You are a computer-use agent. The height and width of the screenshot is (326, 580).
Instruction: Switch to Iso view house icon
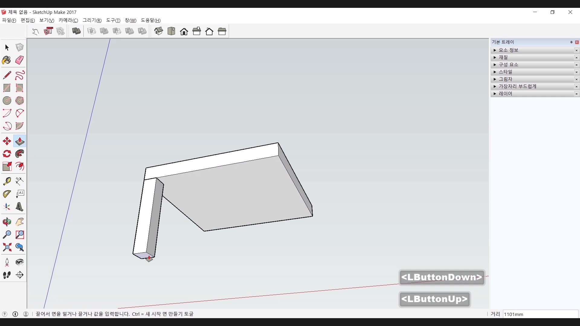(x=159, y=31)
